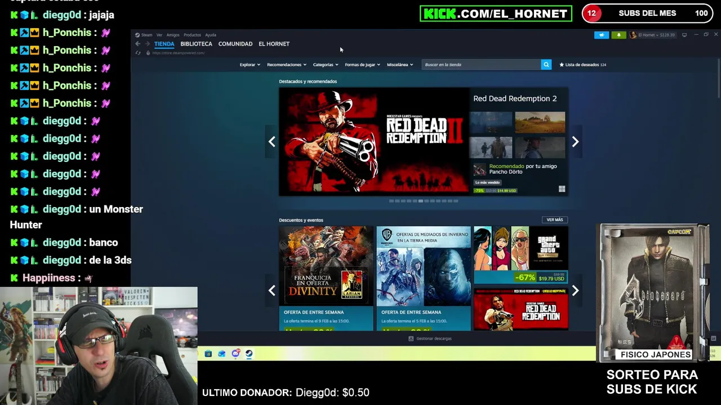The height and width of the screenshot is (405, 721).
Task: Click Pancho Dorto friend avatar
Action: [x=479, y=169]
